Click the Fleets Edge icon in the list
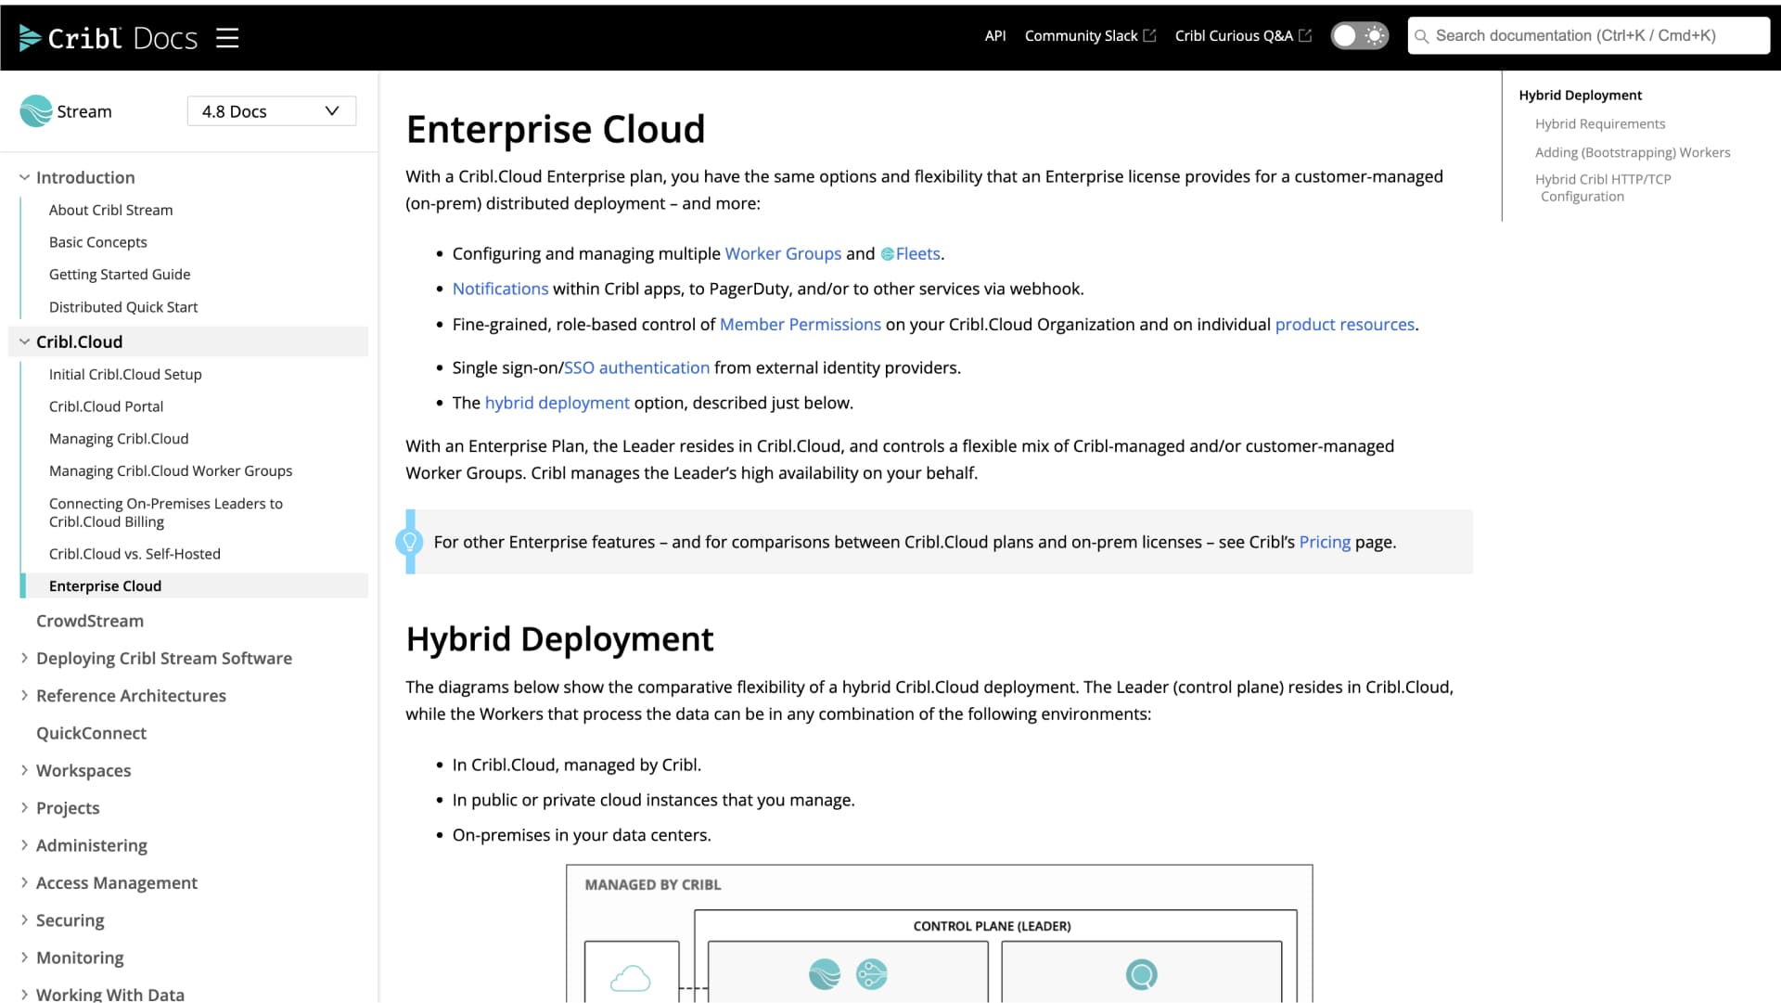The width and height of the screenshot is (1781, 1003). click(888, 254)
